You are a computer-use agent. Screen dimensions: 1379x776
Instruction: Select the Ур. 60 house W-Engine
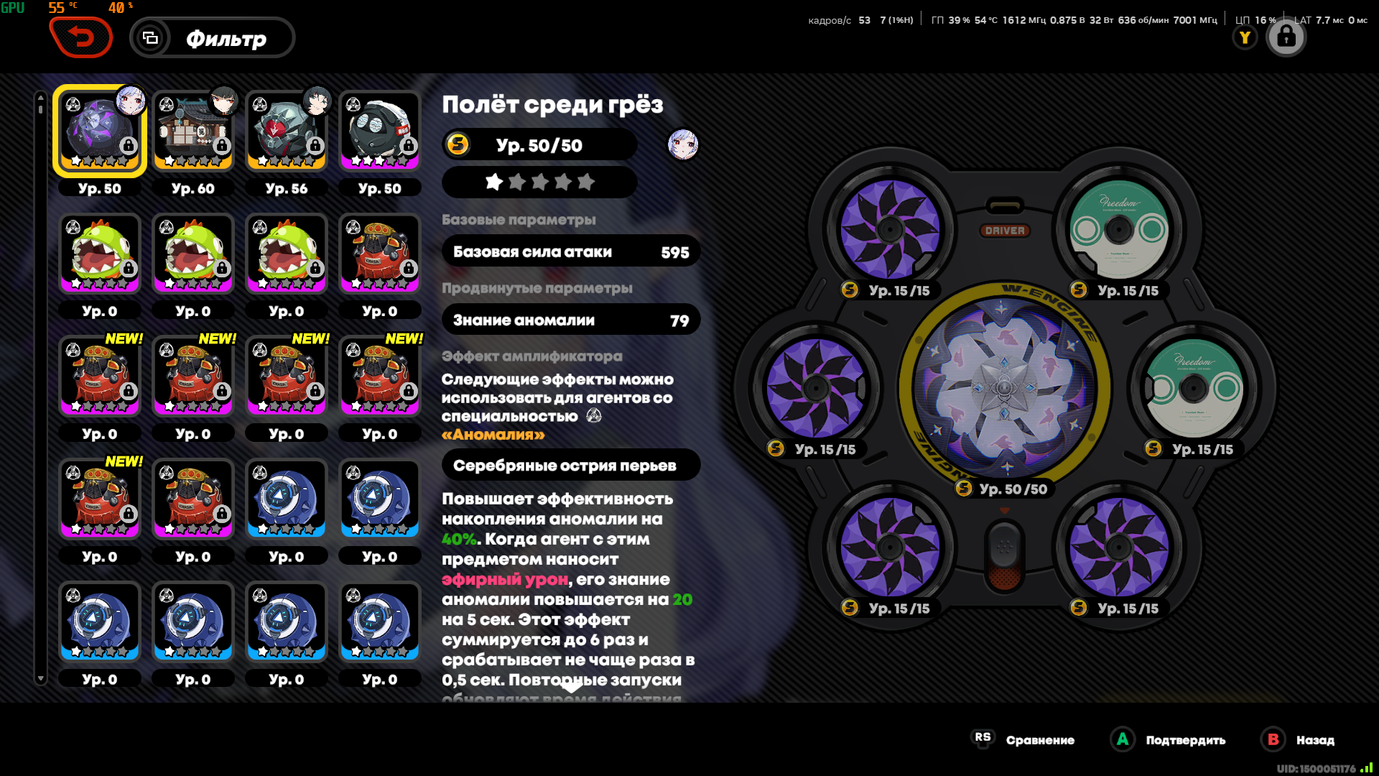(193, 131)
